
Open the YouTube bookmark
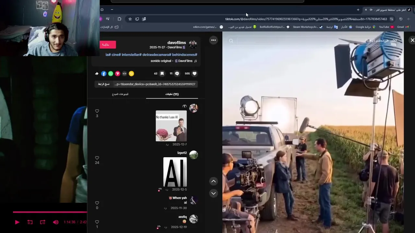pyautogui.click(x=386, y=27)
